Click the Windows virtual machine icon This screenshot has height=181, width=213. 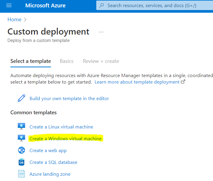click(22, 138)
